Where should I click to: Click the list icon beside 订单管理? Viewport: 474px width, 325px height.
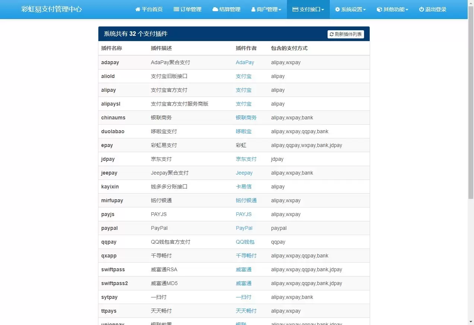coord(176,9)
